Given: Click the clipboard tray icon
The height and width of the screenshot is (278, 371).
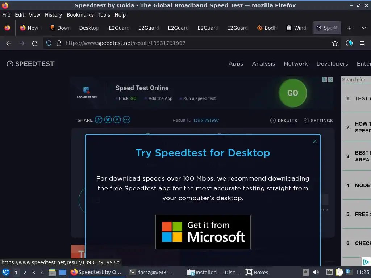Looking at the screenshot, I should pyautogui.click(x=339, y=272).
